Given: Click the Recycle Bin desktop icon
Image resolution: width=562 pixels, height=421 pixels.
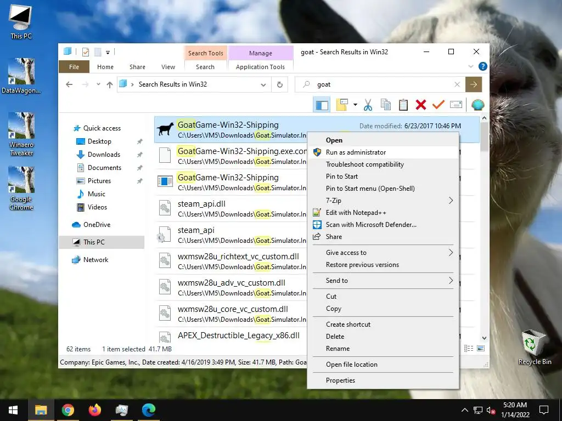Looking at the screenshot, I should coord(535,348).
